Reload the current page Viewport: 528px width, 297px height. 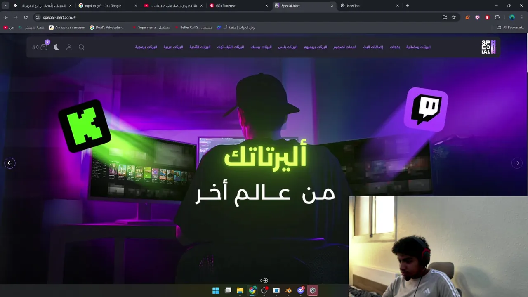pyautogui.click(x=26, y=17)
